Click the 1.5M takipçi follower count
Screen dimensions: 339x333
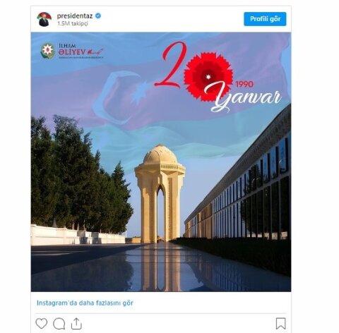click(x=73, y=23)
